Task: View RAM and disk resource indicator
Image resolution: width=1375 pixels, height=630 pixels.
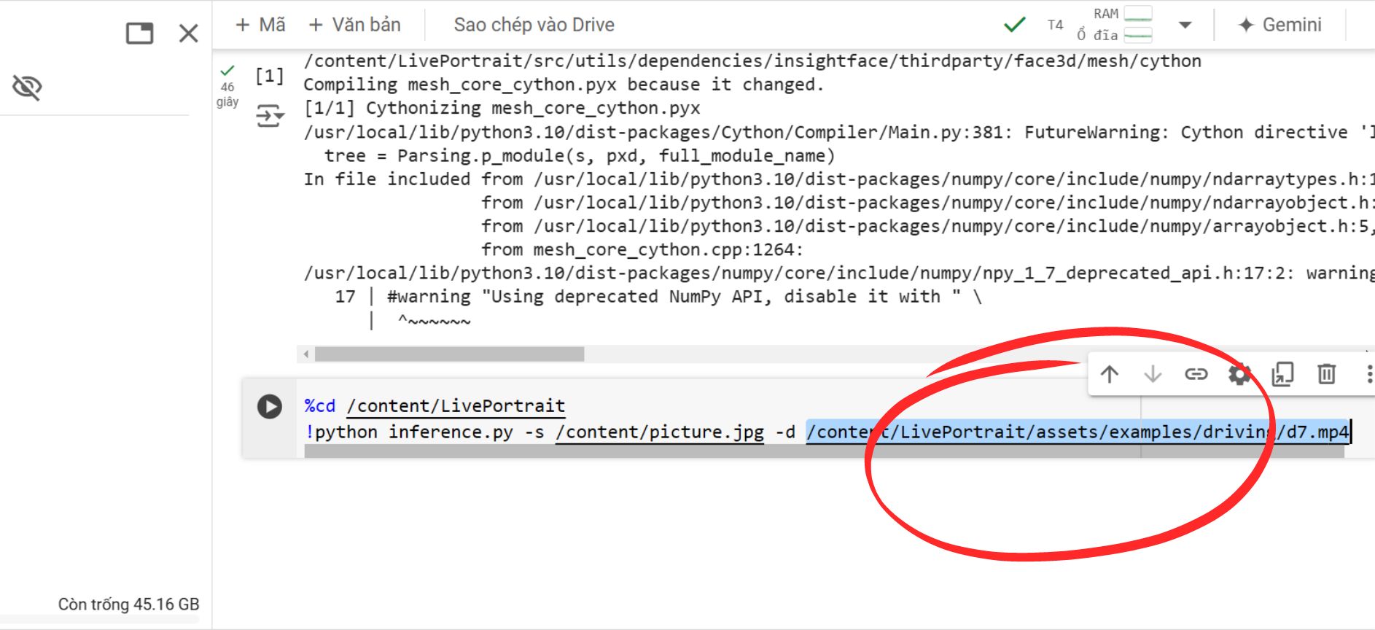Action: point(1115,24)
